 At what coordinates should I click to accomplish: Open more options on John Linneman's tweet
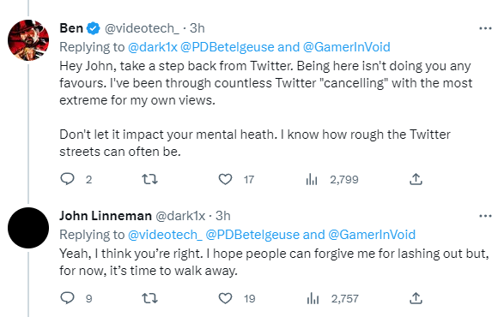tap(485, 216)
